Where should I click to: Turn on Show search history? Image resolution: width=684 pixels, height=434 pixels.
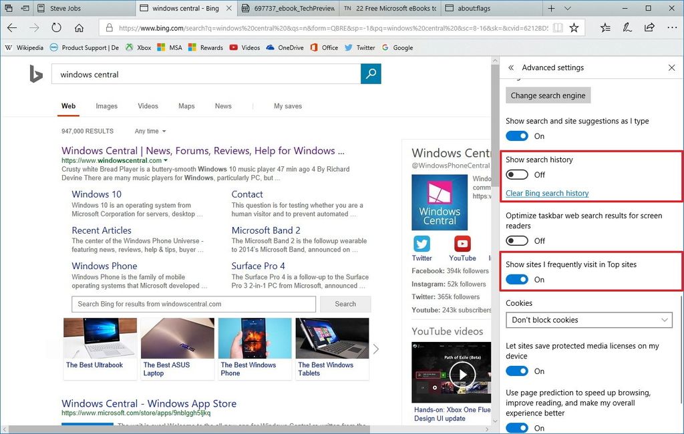(518, 173)
